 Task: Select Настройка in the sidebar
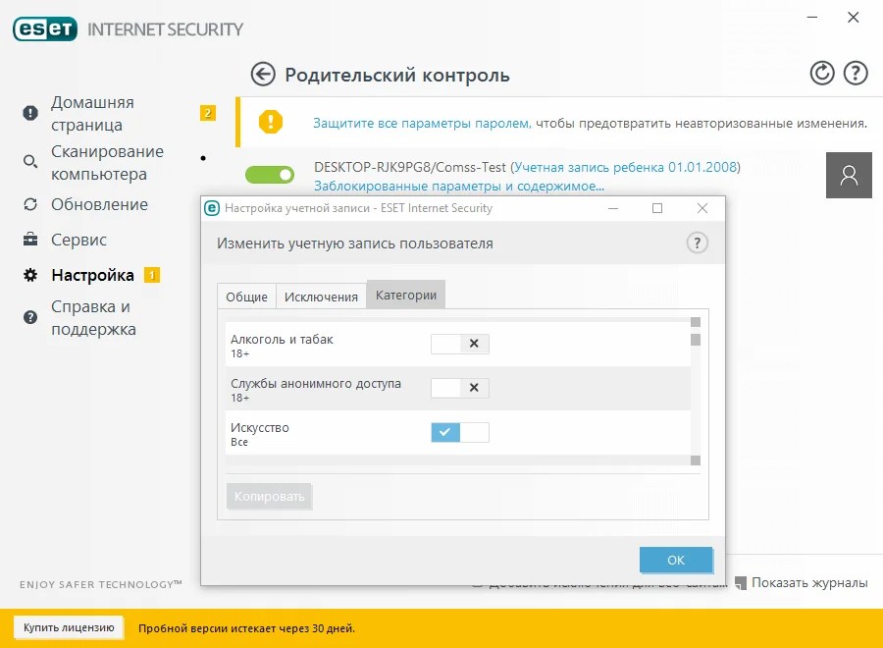click(92, 275)
